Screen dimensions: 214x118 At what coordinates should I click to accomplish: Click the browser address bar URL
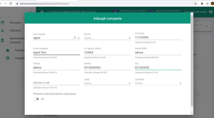[x=44, y=4]
